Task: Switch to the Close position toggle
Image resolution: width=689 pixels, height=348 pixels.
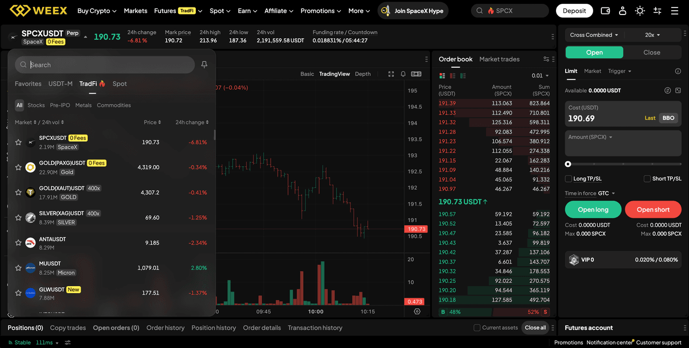Action: (652, 52)
